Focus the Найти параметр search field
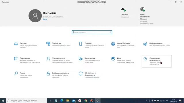 [92, 32]
